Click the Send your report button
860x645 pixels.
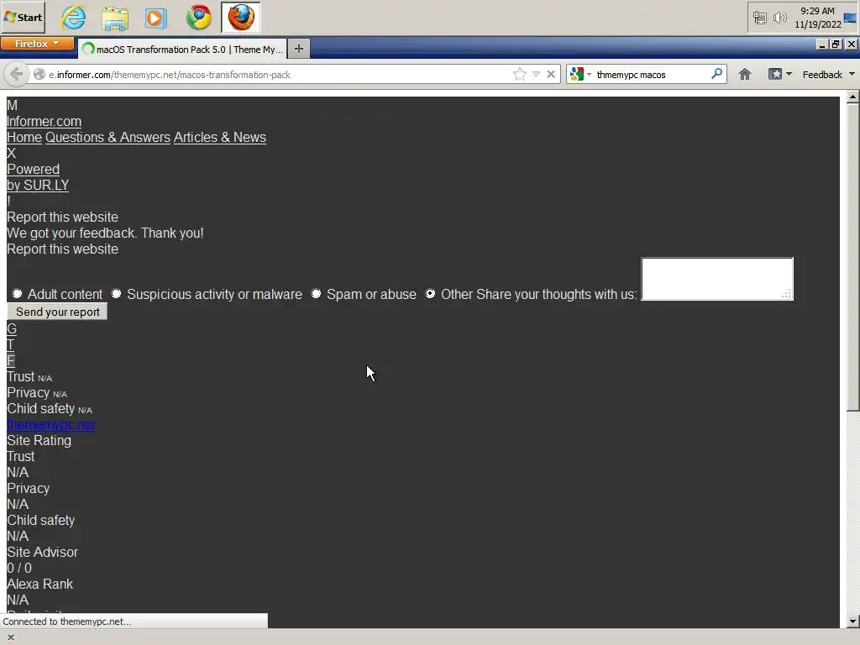57,312
